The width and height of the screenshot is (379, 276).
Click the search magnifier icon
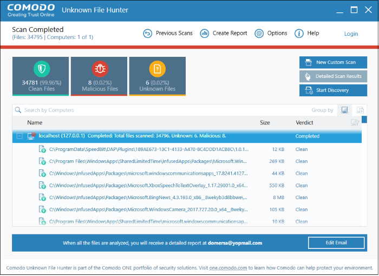(x=18, y=110)
